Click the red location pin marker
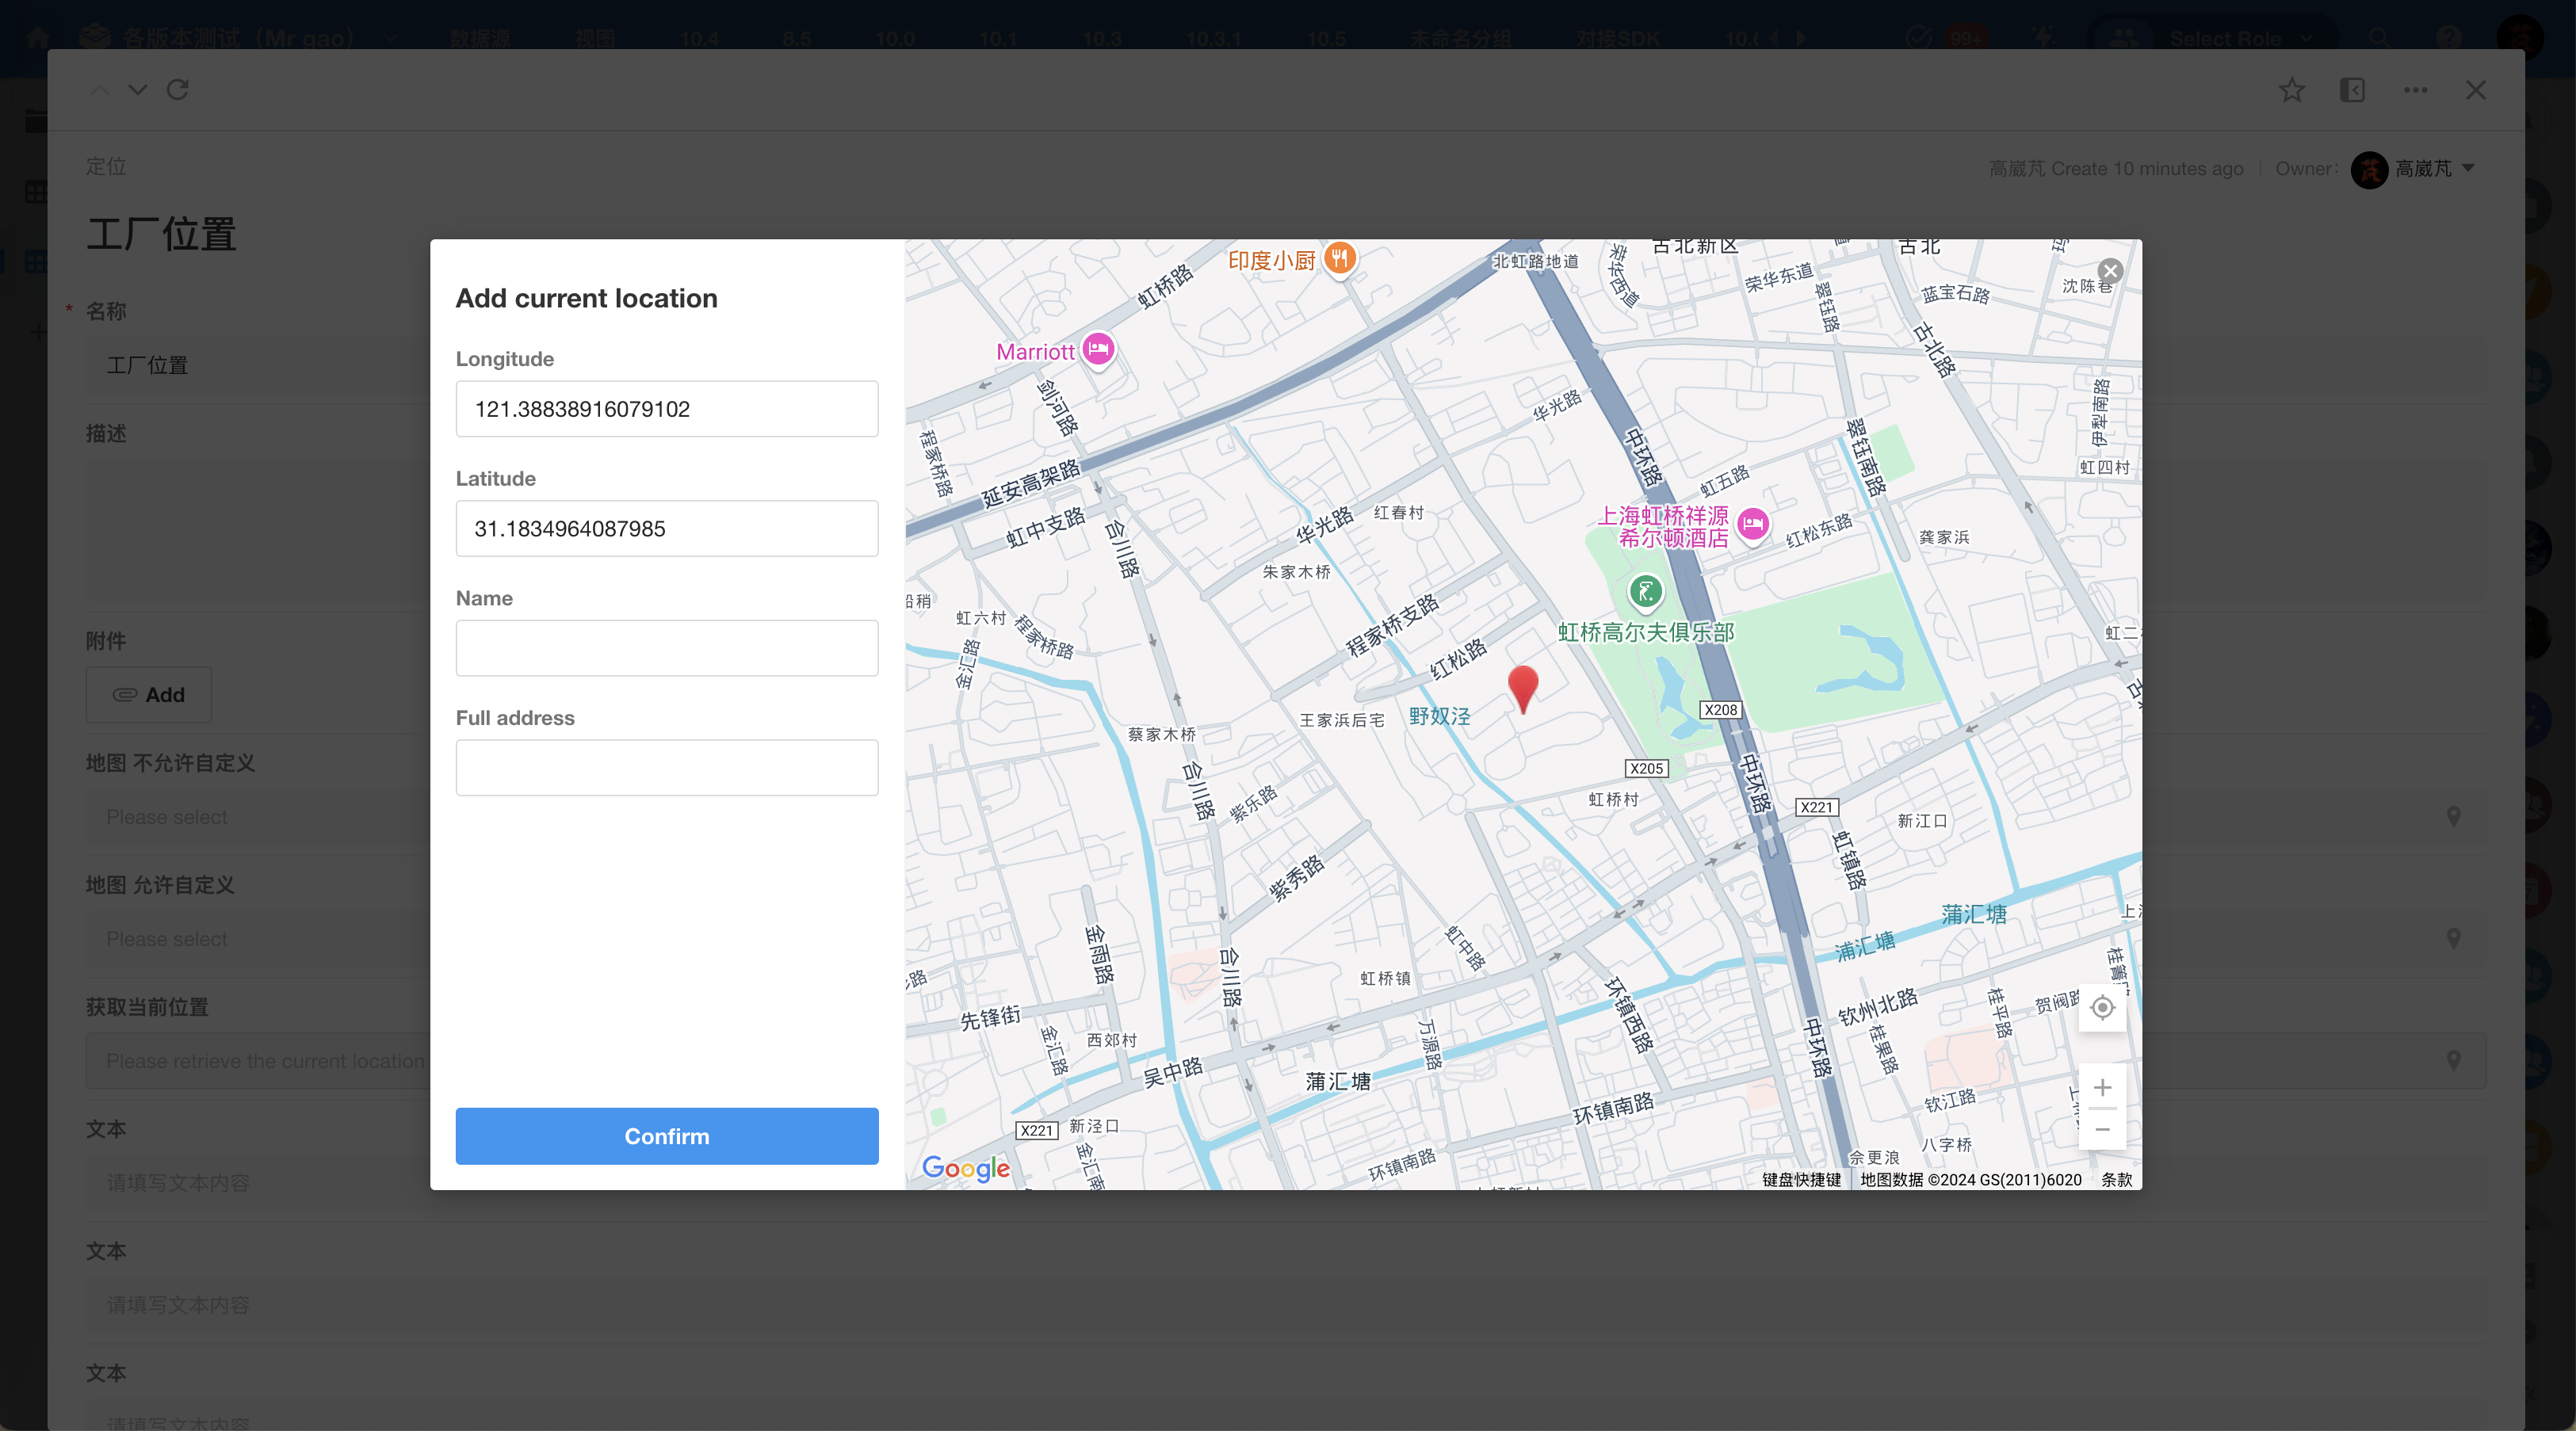The width and height of the screenshot is (2576, 1431). click(1523, 689)
